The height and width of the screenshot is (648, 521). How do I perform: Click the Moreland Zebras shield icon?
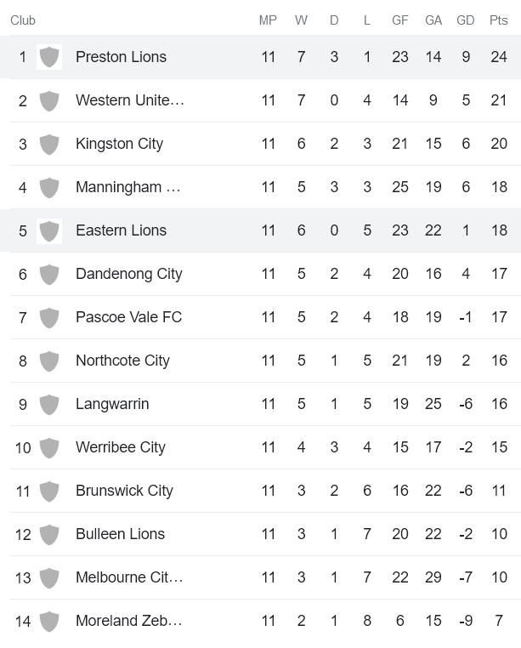tap(49, 621)
